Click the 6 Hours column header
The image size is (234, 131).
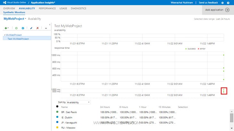(124, 107)
